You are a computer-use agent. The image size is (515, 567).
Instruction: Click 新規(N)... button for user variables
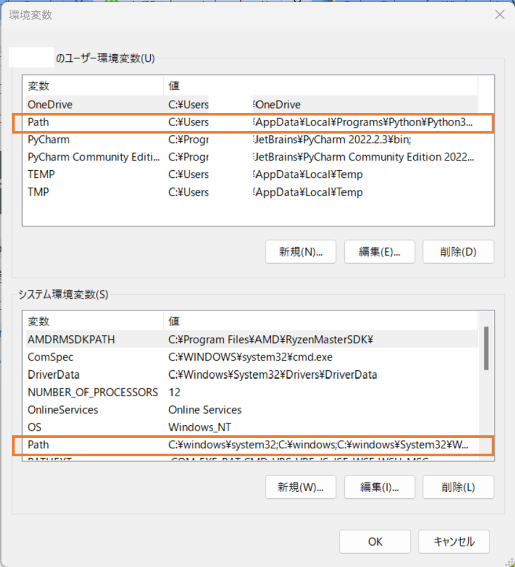[x=301, y=252]
